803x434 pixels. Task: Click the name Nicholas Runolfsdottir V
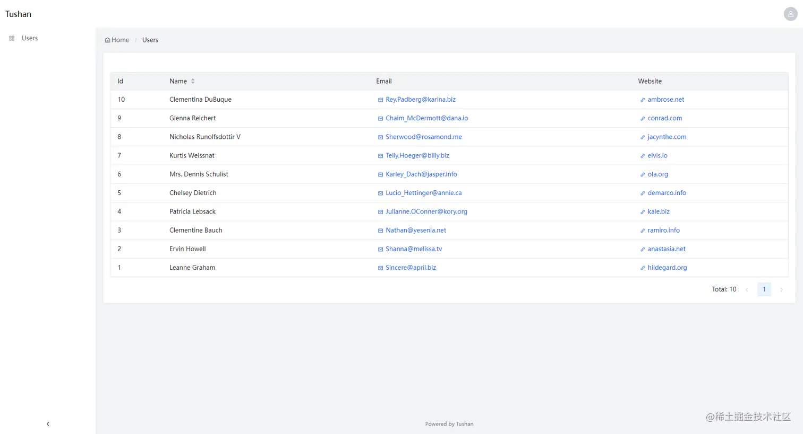pos(205,136)
